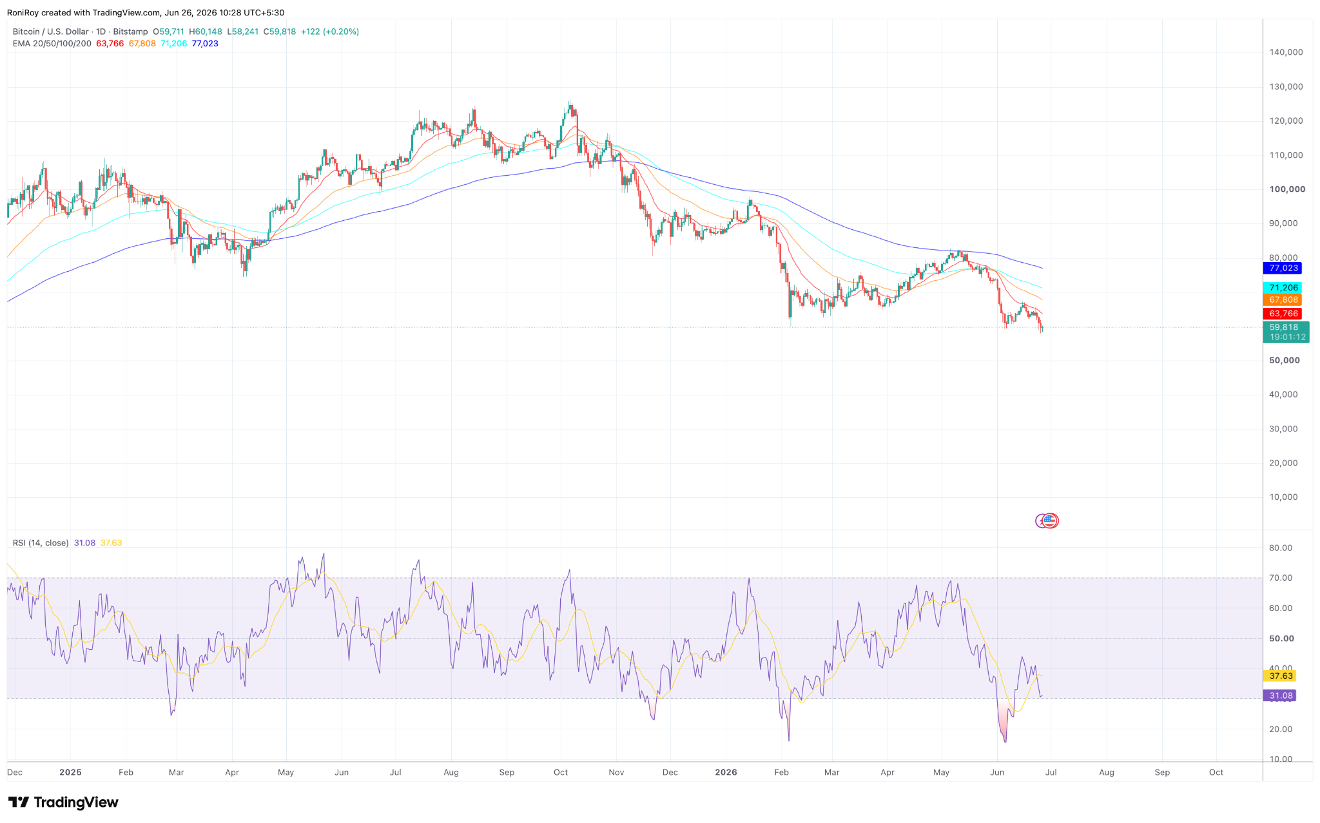
Task: Click the 2025 year label on time axis
Action: click(x=70, y=771)
